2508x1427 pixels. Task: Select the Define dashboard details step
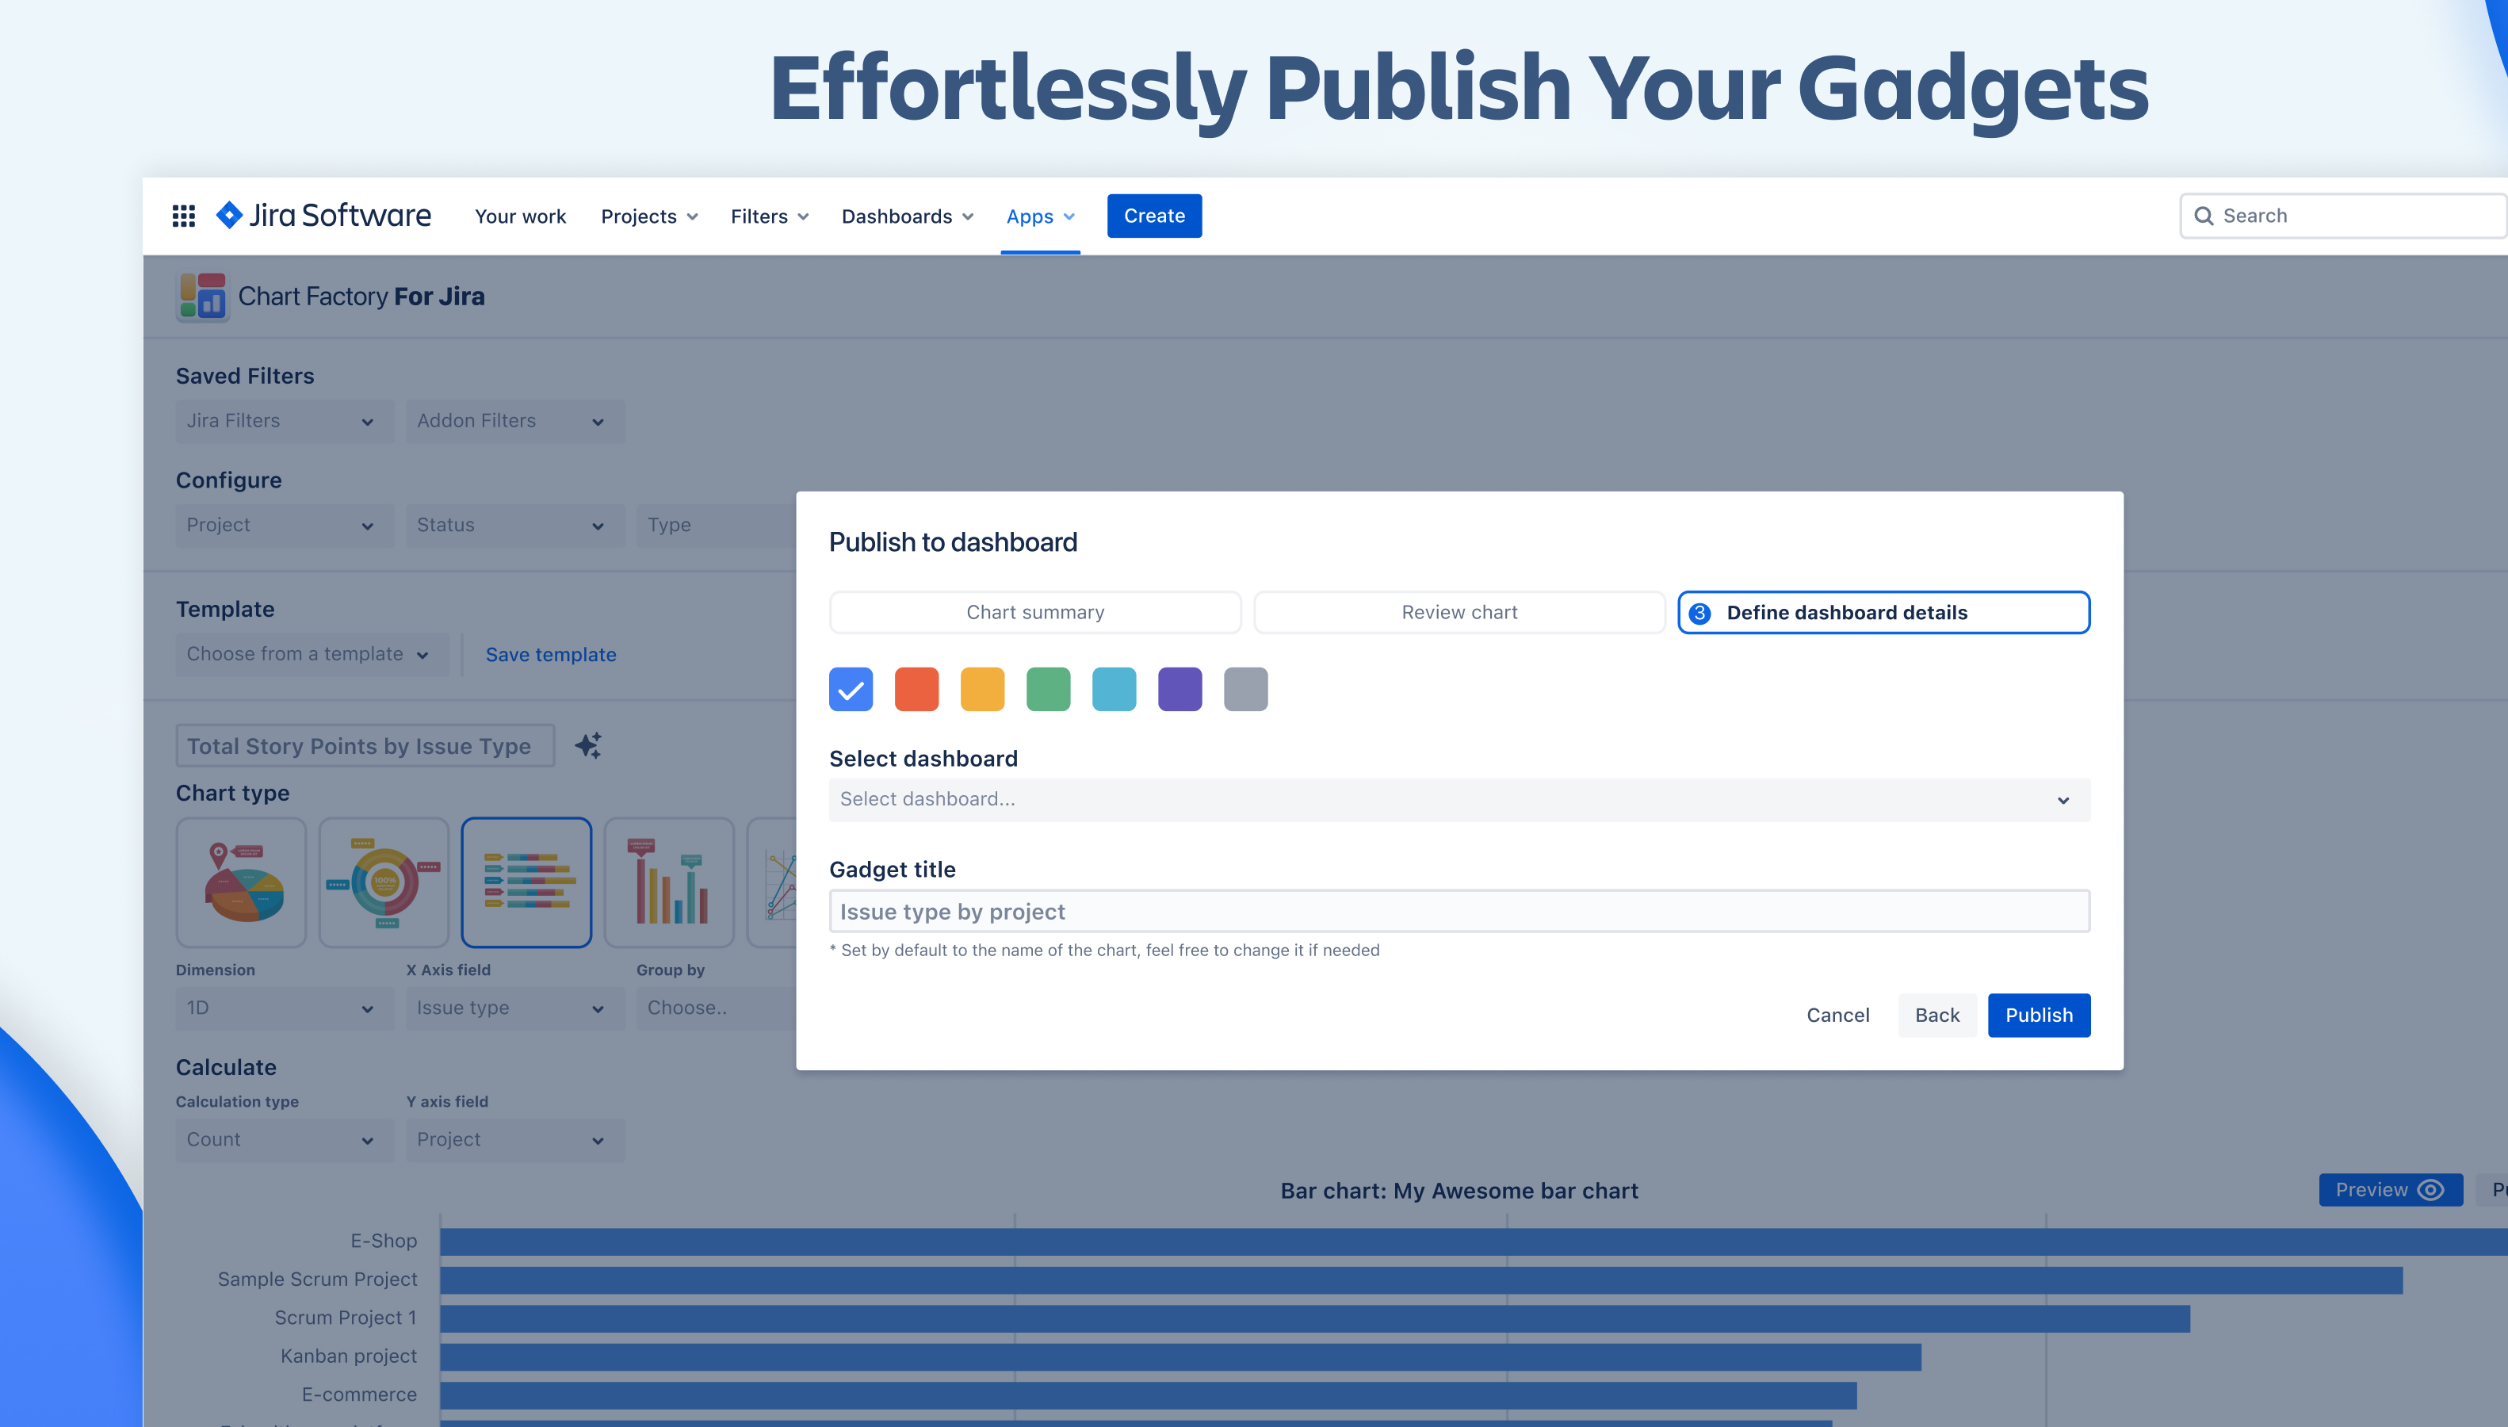(1883, 613)
